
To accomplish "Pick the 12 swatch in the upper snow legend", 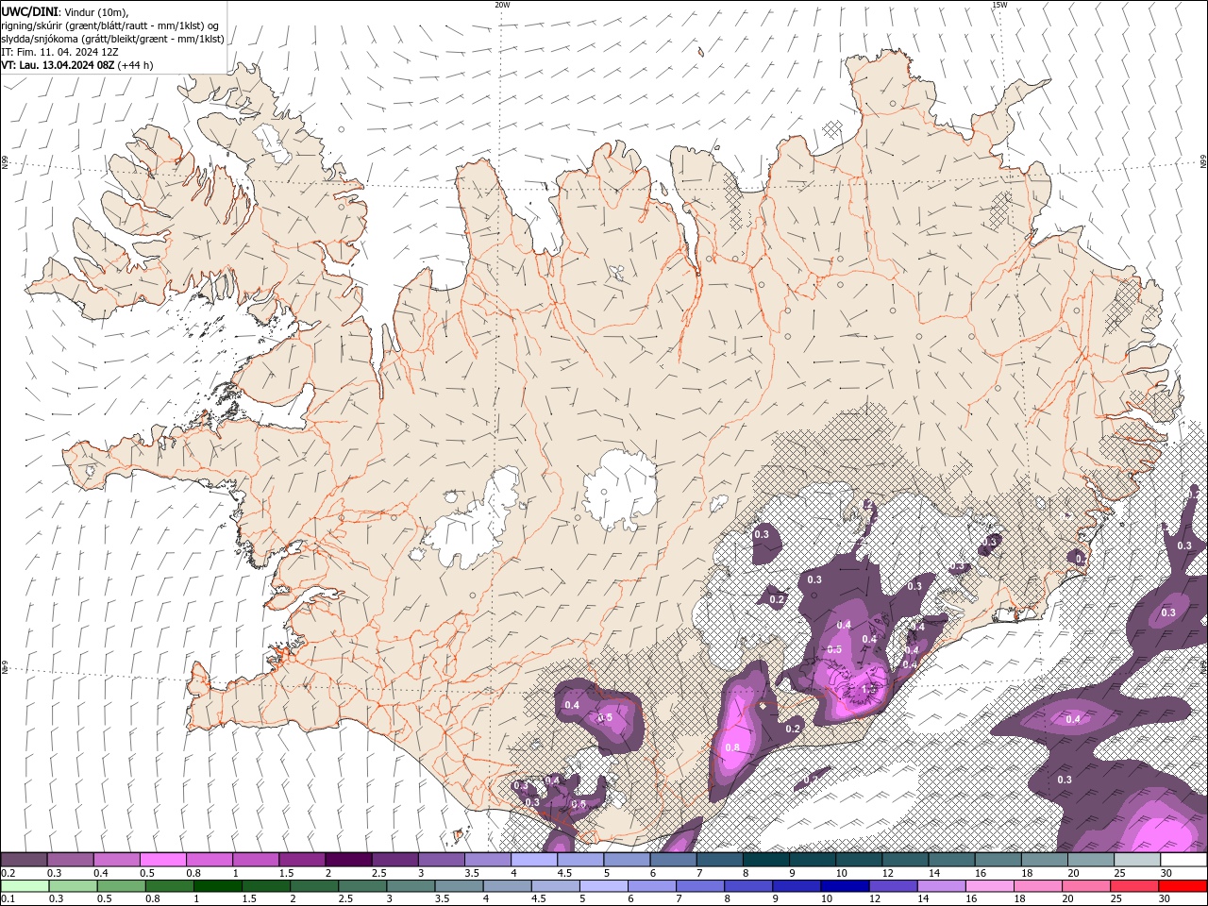I will [x=906, y=860].
